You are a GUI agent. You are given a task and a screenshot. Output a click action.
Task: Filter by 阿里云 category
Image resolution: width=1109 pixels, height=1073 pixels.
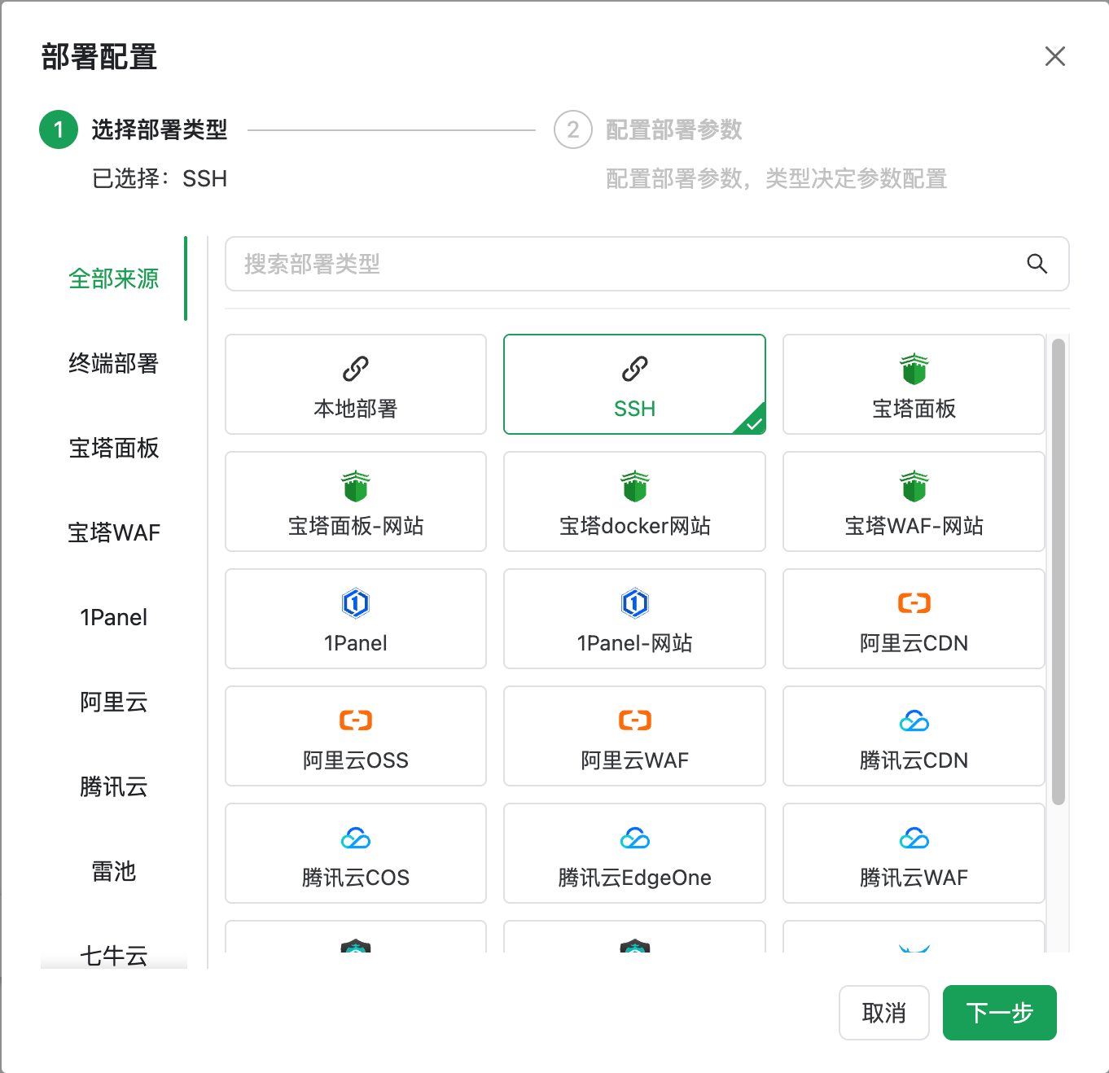pos(114,702)
